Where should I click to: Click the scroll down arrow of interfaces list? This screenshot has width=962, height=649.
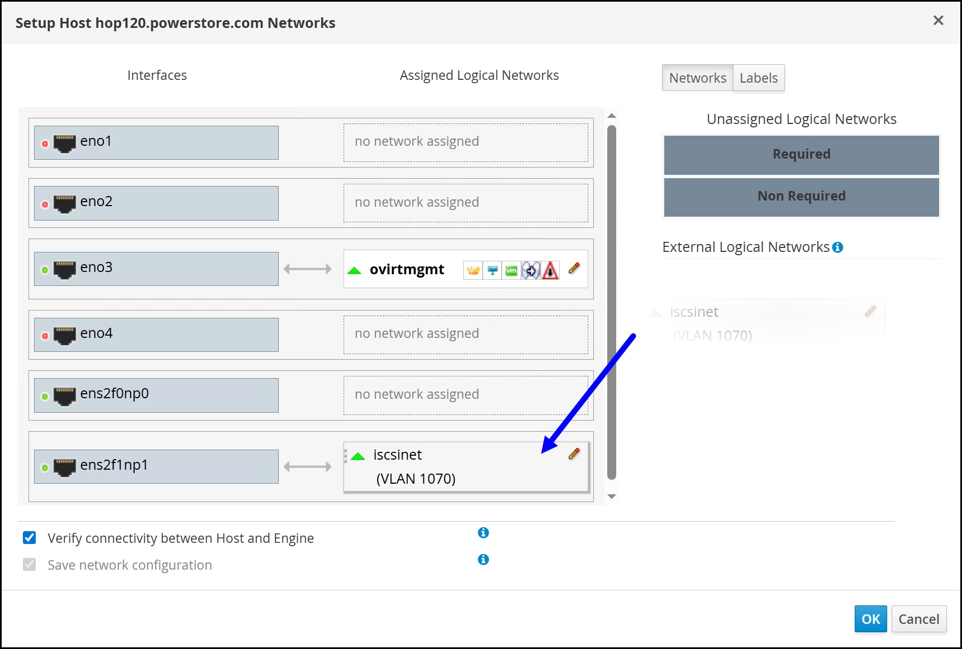[612, 496]
